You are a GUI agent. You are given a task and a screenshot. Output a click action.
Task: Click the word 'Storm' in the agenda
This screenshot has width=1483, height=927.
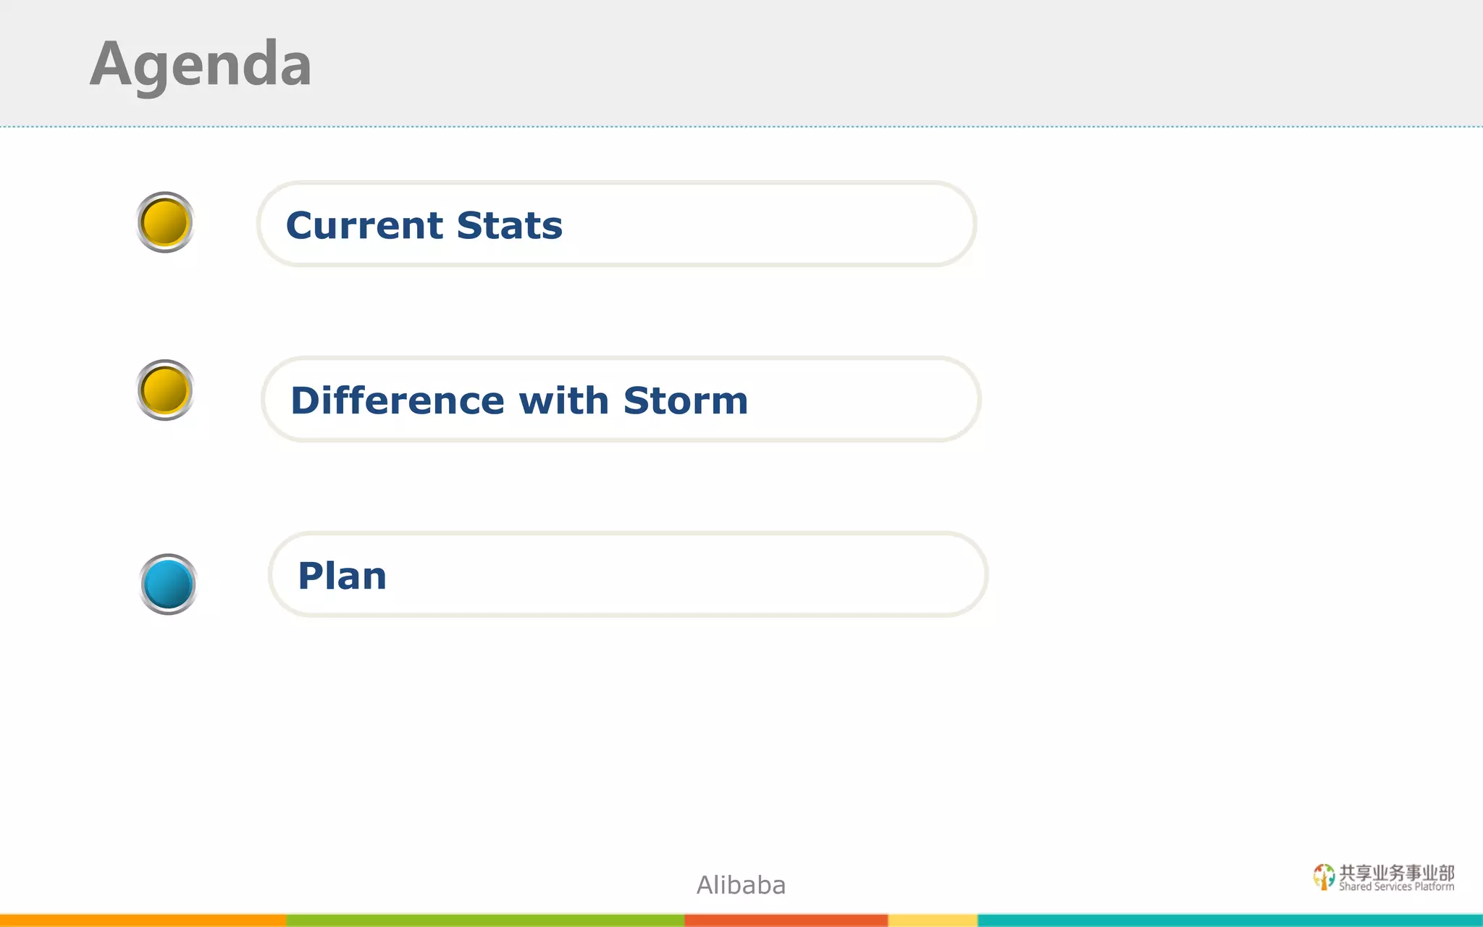[x=685, y=400]
